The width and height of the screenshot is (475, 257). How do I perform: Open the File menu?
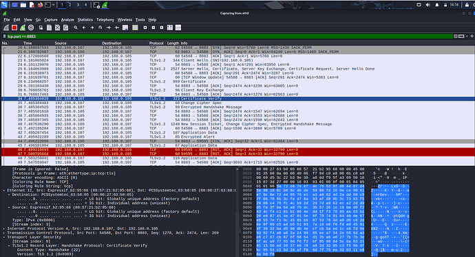click(x=7, y=20)
